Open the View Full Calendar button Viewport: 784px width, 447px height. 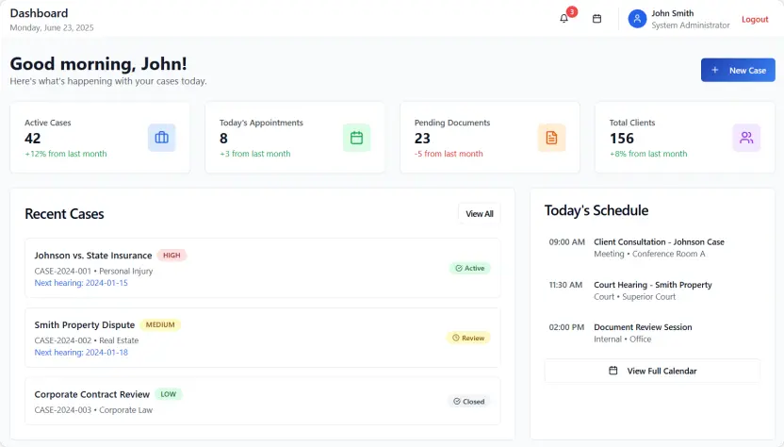point(652,371)
